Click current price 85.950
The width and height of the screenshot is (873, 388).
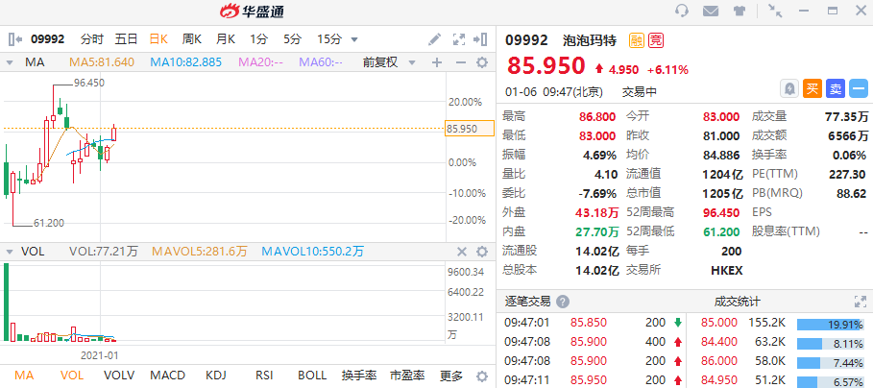coord(546,65)
